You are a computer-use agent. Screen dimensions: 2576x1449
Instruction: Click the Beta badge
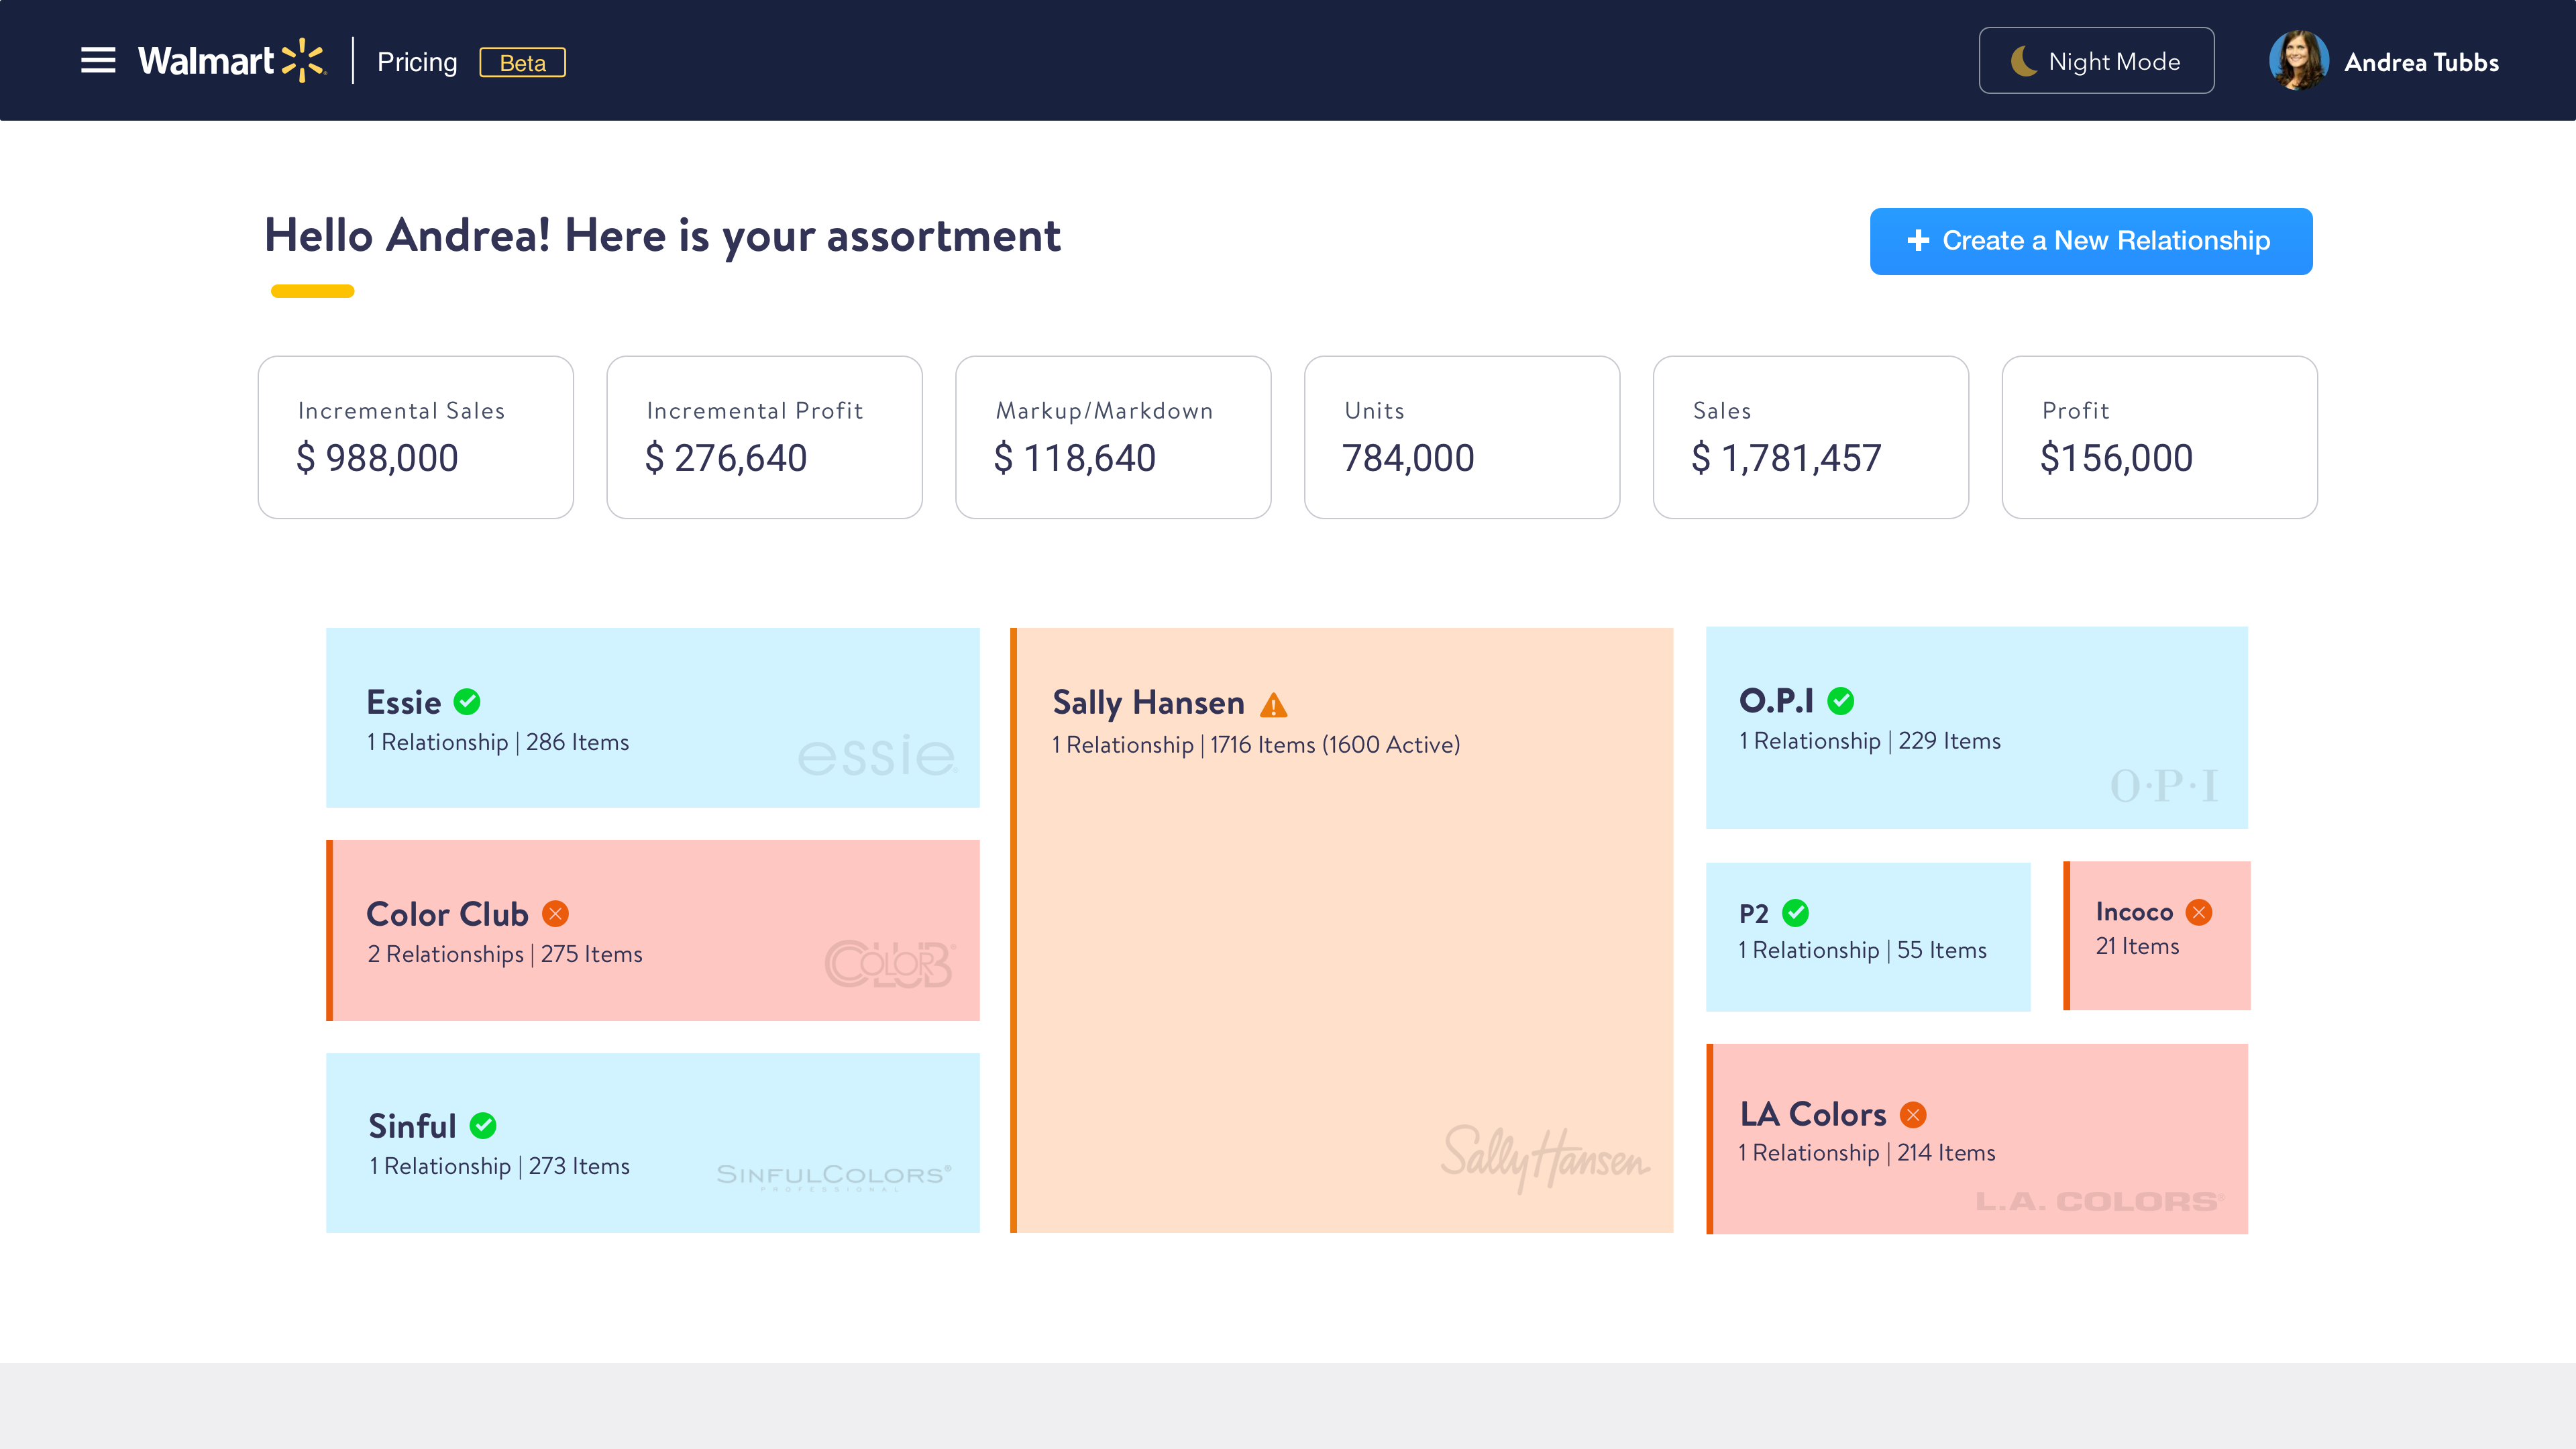(522, 63)
